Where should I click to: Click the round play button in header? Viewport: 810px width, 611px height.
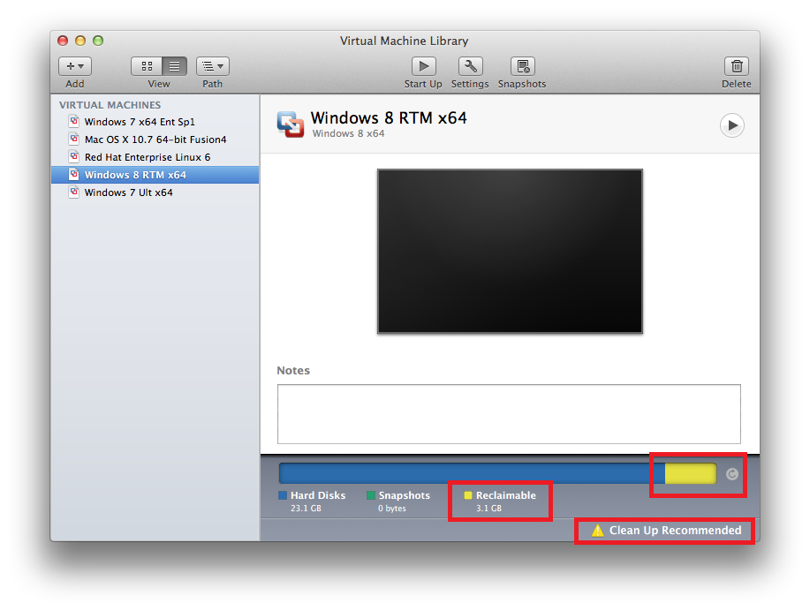coord(732,125)
